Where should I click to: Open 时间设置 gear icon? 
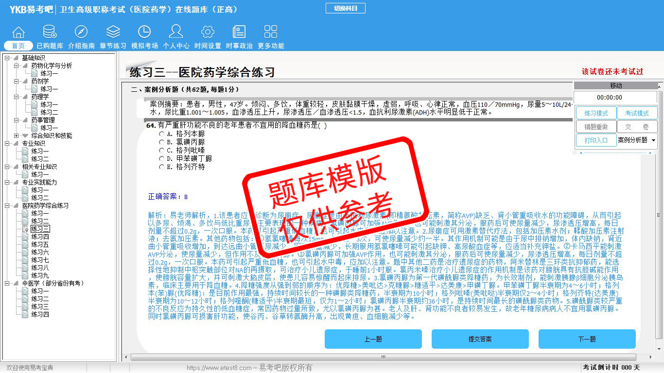click(208, 33)
